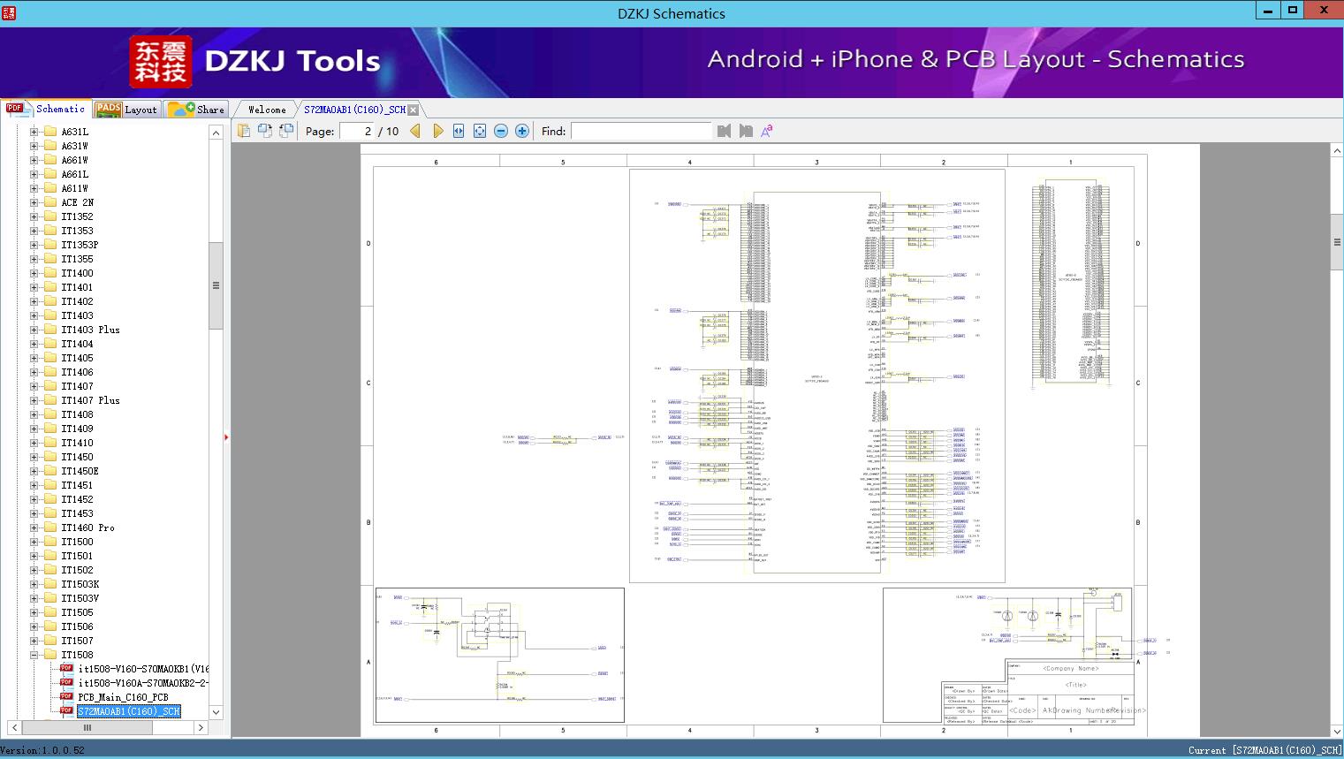Fit whole page in view icon
This screenshot has height=759, width=1344.
click(x=480, y=131)
